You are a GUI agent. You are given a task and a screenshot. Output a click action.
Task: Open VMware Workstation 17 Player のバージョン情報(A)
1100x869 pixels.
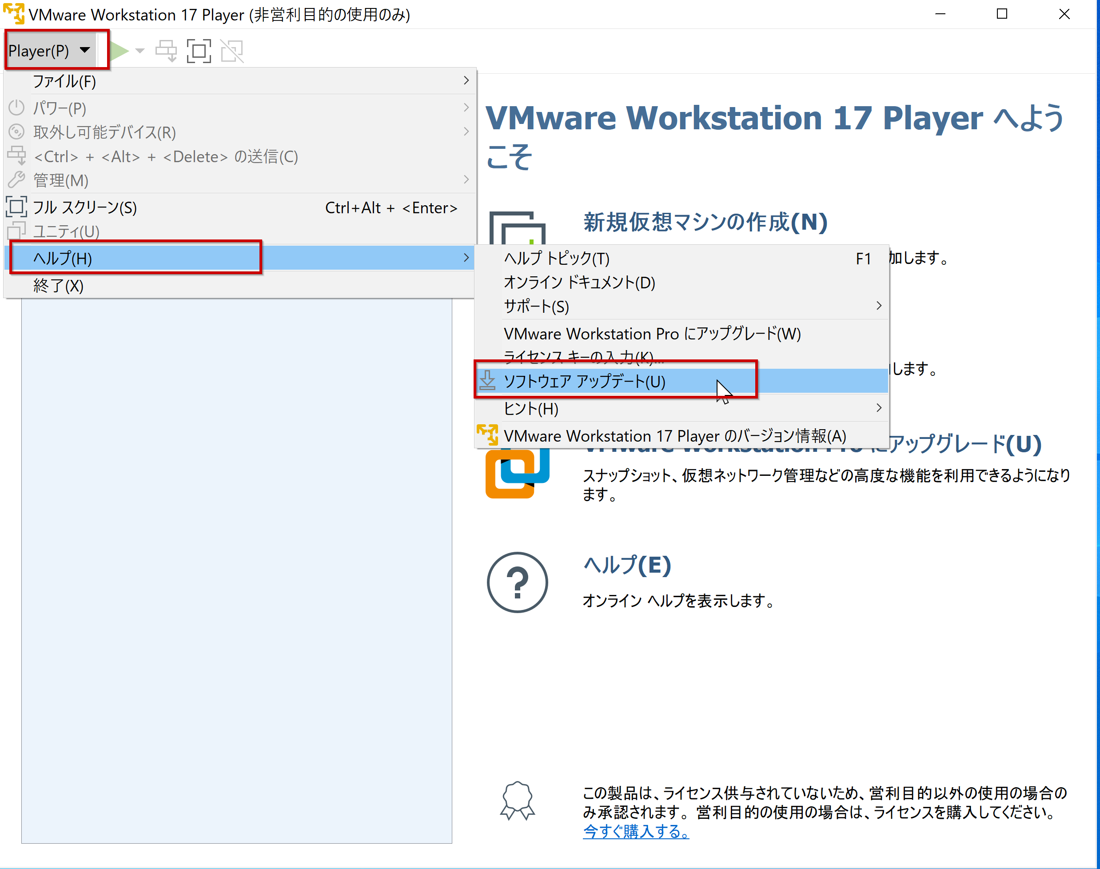(682, 436)
